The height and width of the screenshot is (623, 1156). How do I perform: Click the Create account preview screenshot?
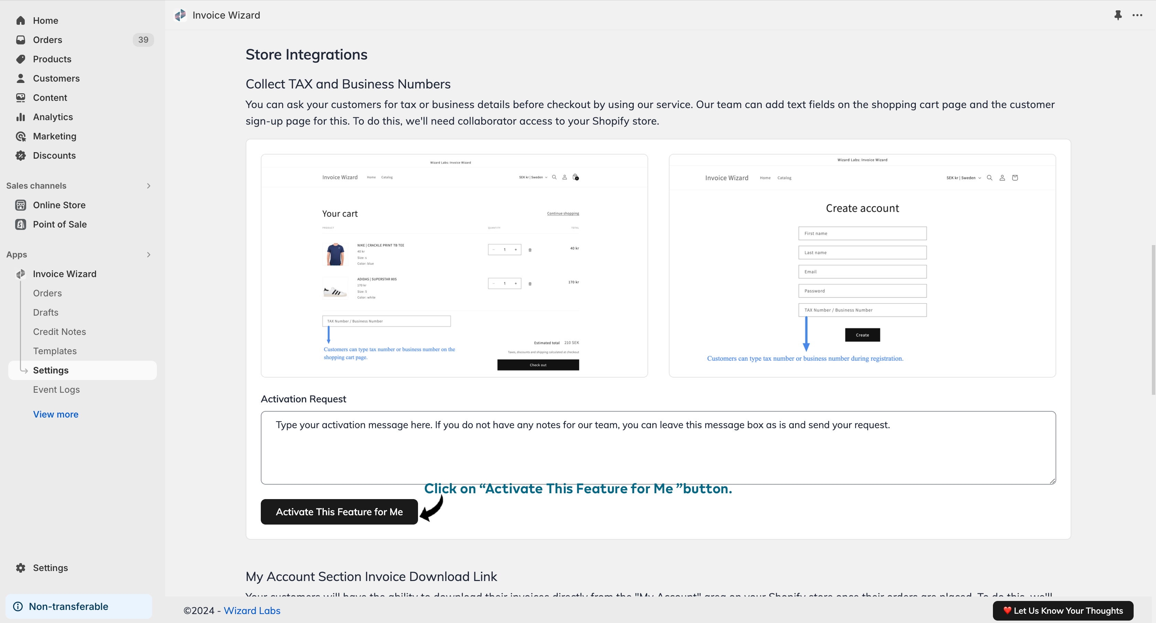pyautogui.click(x=862, y=266)
